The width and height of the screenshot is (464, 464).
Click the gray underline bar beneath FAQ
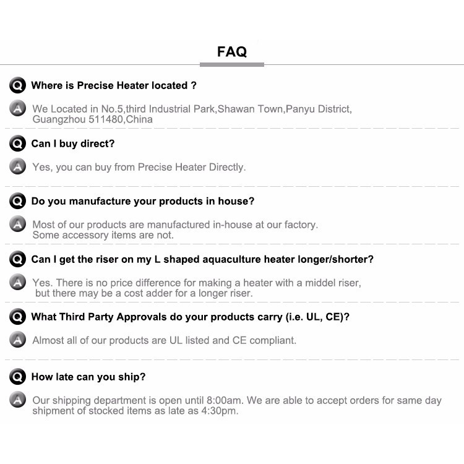pos(232,64)
